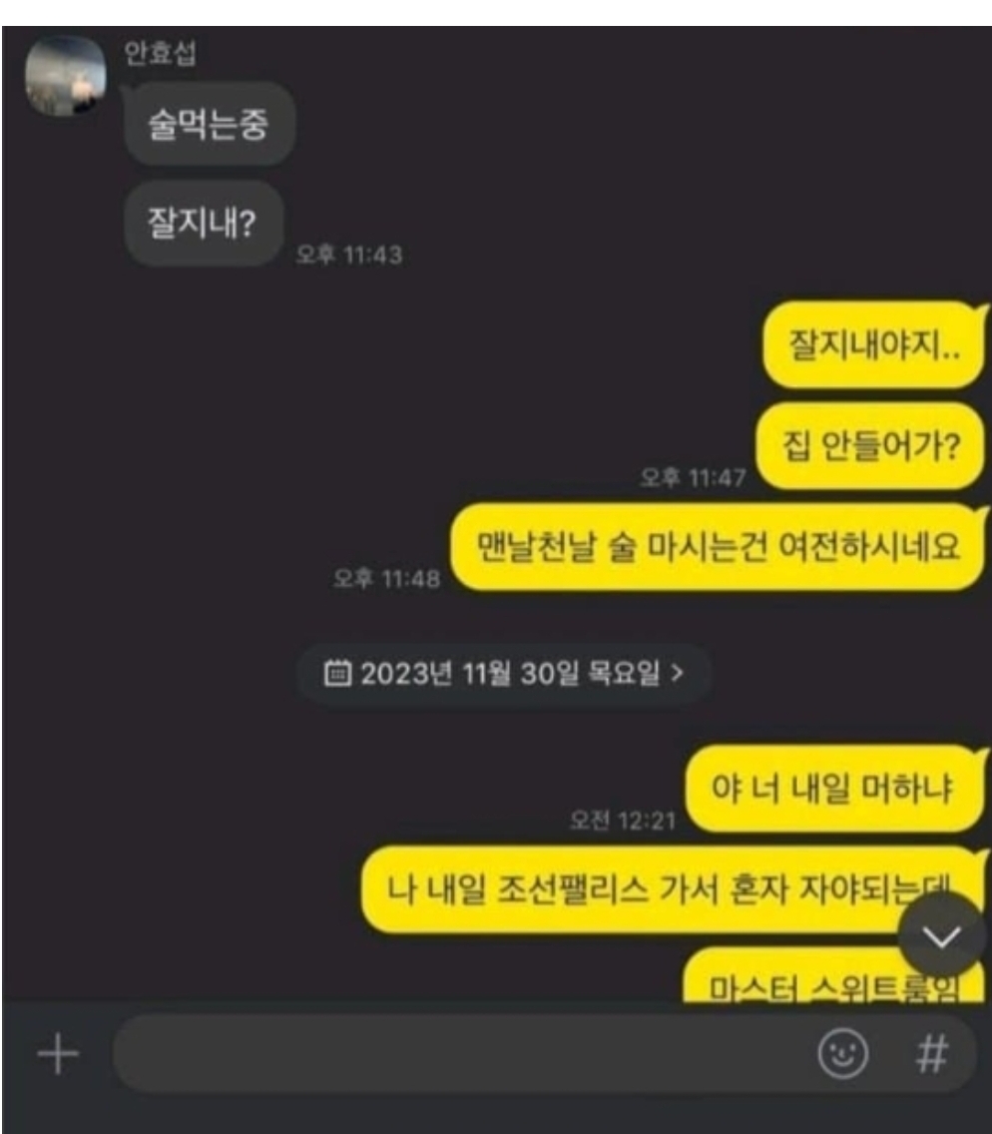Open the emoticon picker
The width and height of the screenshot is (992, 1134).
[842, 1053]
